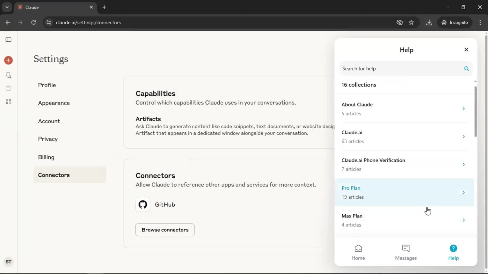Expand the Max Plan collection chevron

464,220
